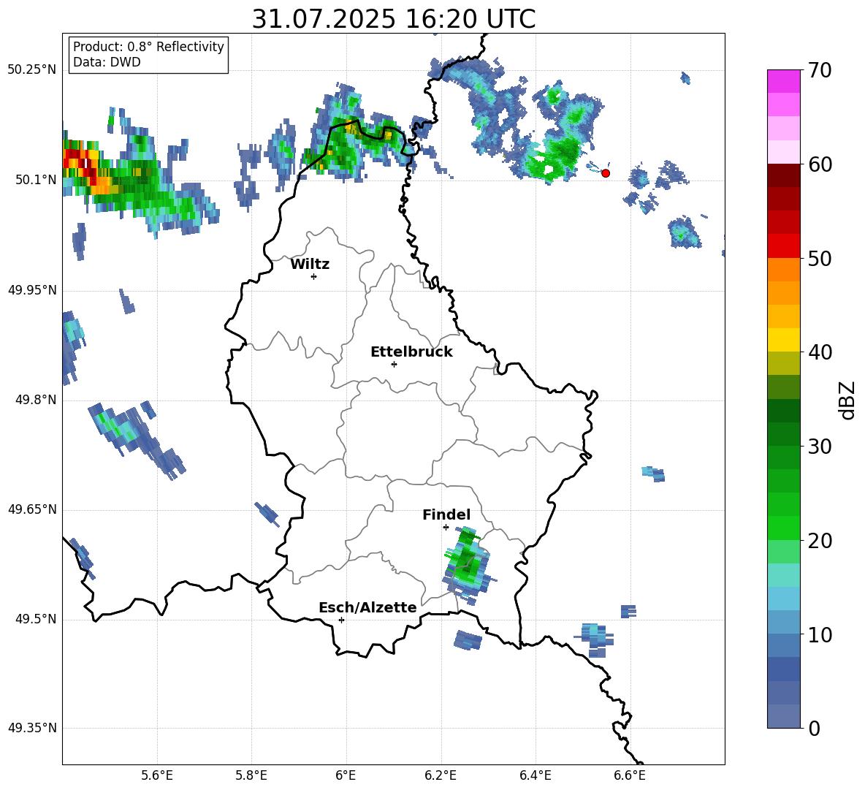Click the Wiltz location cross marker
The height and width of the screenshot is (790, 865).
[x=313, y=276]
